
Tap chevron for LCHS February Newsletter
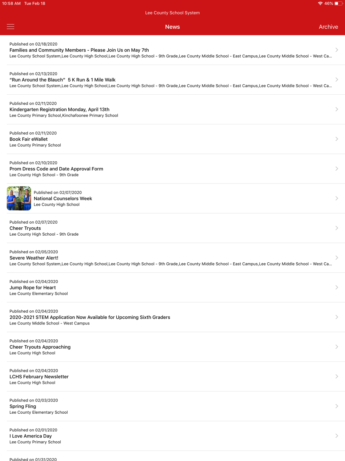[x=337, y=376]
